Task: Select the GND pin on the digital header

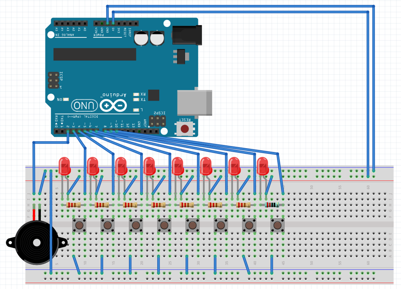Action: coord(139,131)
